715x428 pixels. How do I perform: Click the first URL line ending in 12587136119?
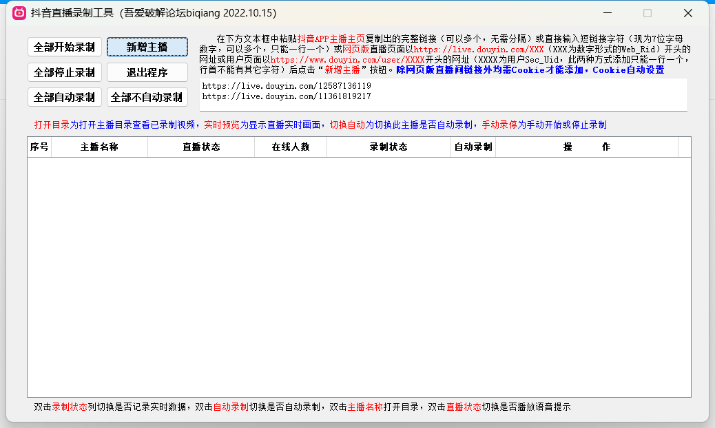coord(287,86)
